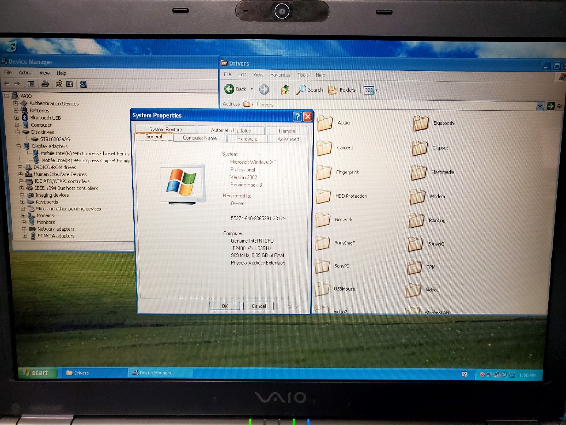Switch to the Hardware tab
Screen dimensions: 566x425
tap(247, 139)
